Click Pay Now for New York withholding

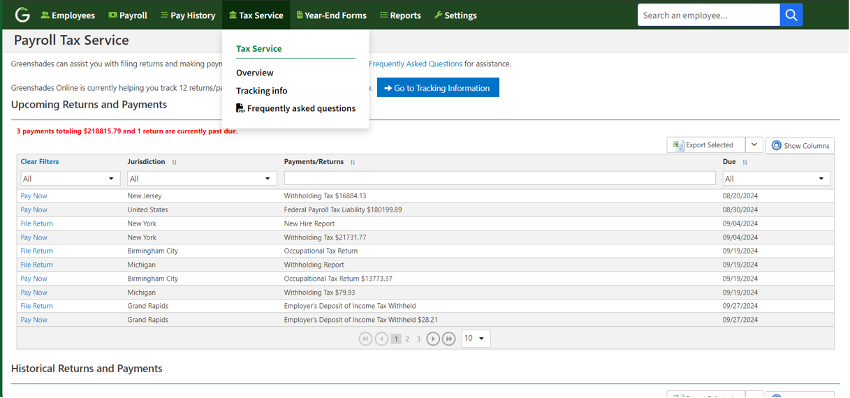point(34,237)
